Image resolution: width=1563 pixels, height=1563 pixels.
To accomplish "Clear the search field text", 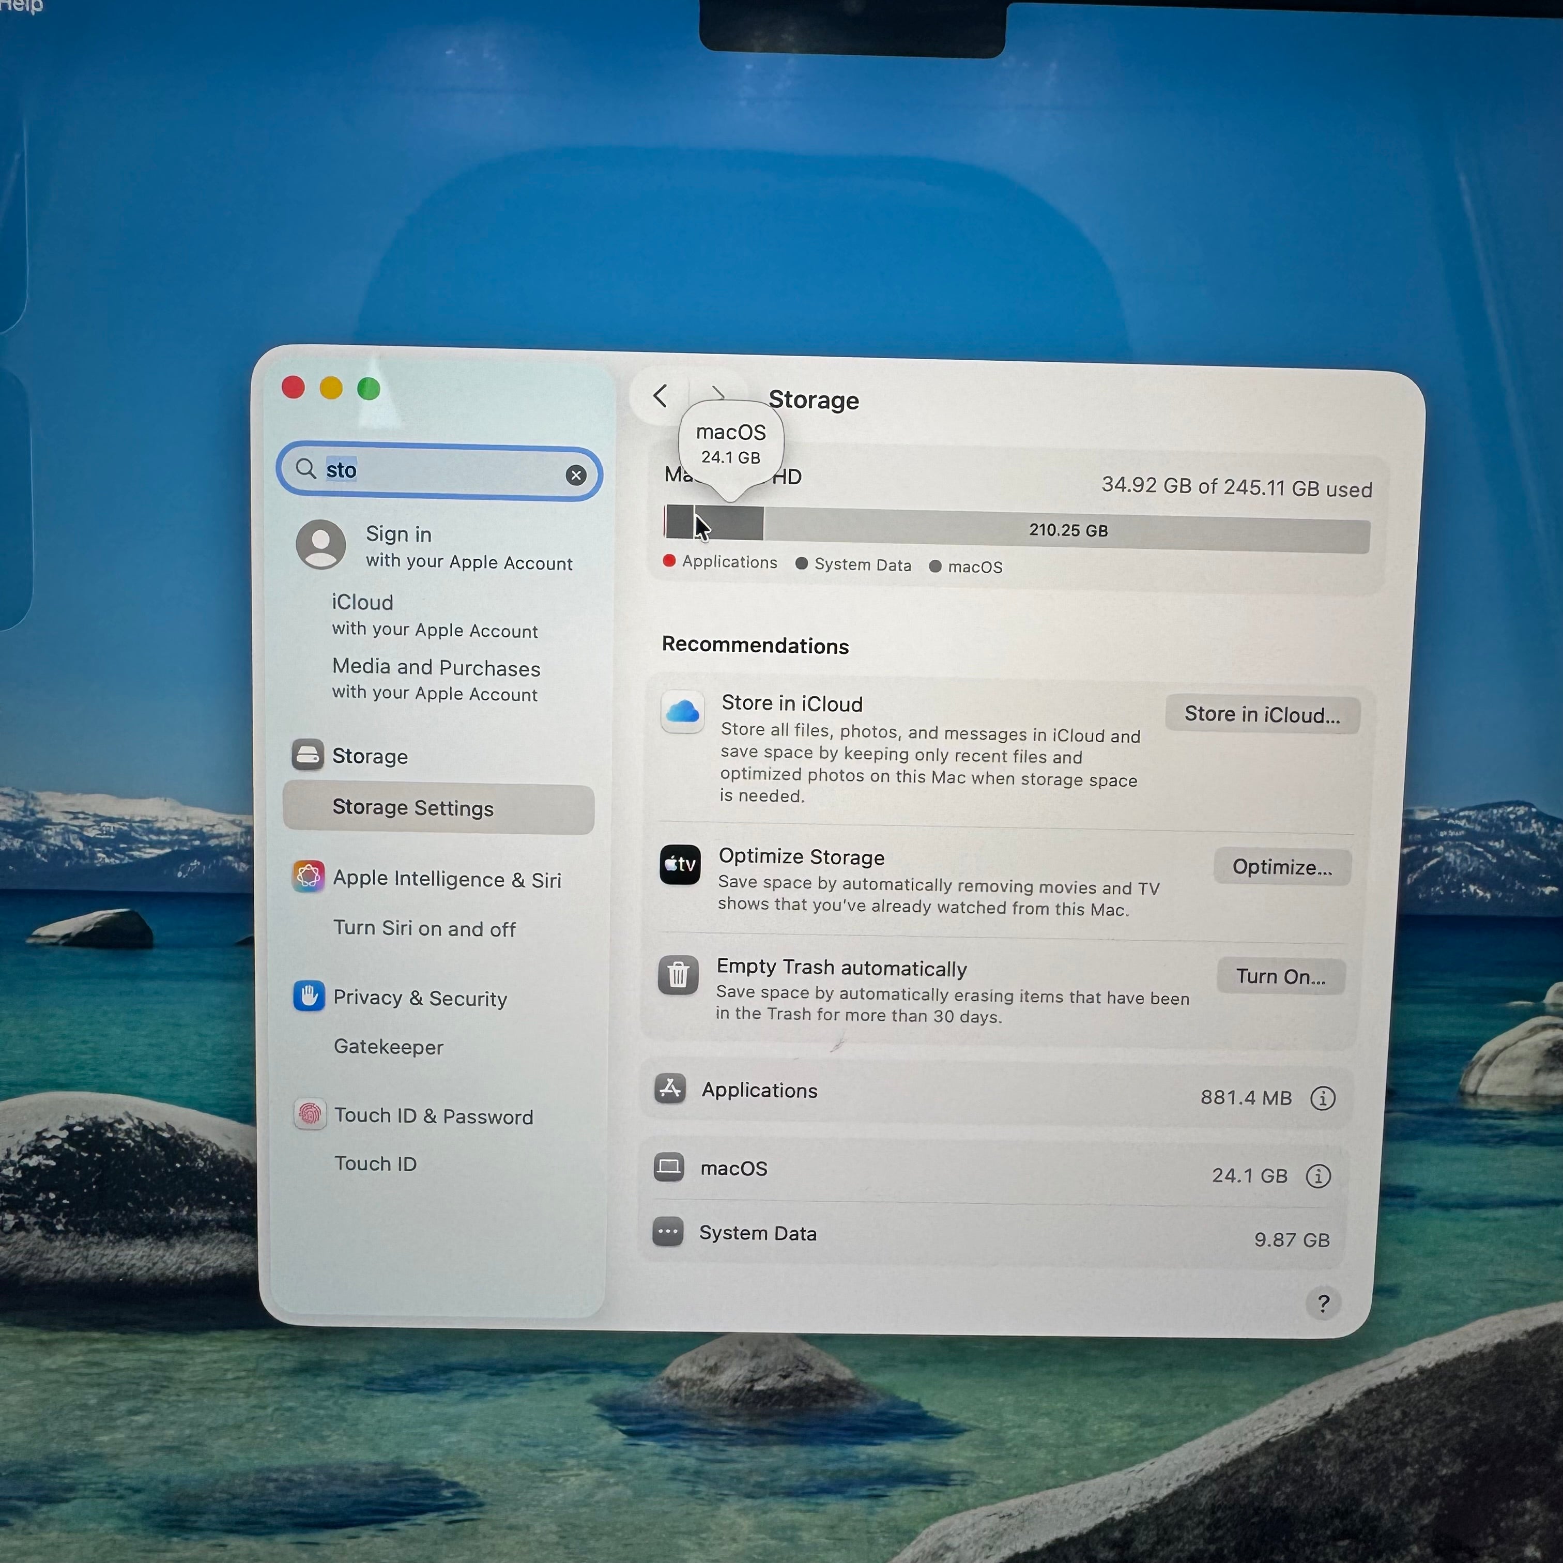I will tap(576, 475).
